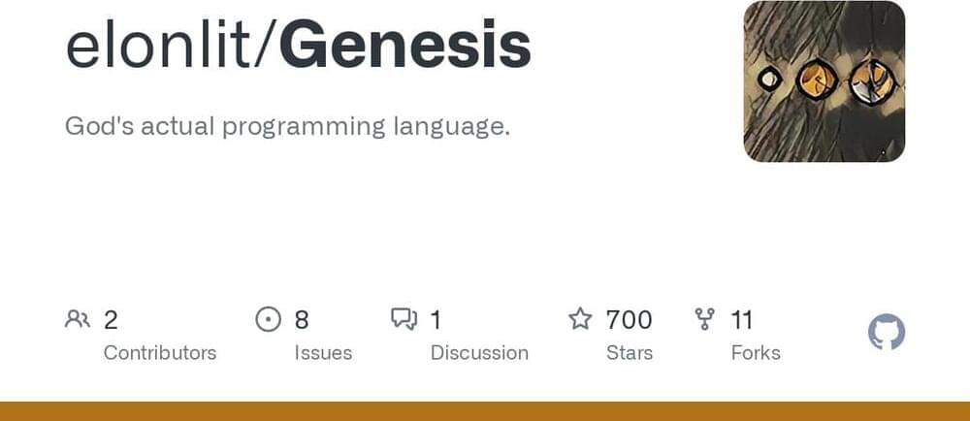This screenshot has height=421, width=970.
Task: Click the fork count '11'
Action: (x=742, y=319)
